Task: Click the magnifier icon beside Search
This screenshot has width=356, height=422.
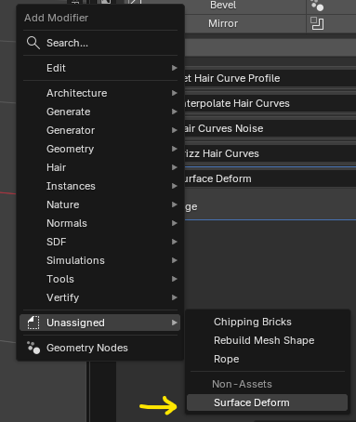Action: pos(33,43)
